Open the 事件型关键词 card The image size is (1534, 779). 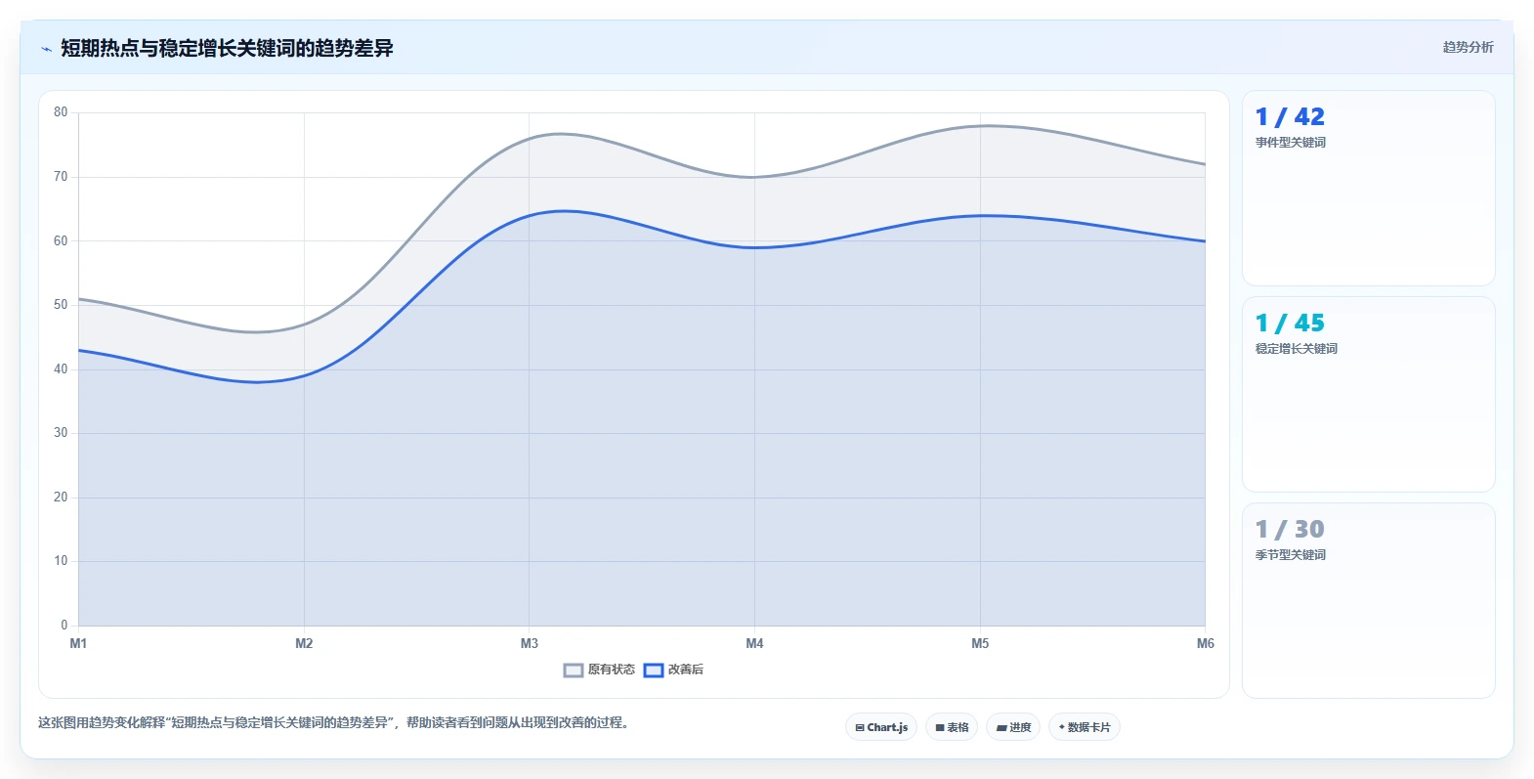[1368, 189]
